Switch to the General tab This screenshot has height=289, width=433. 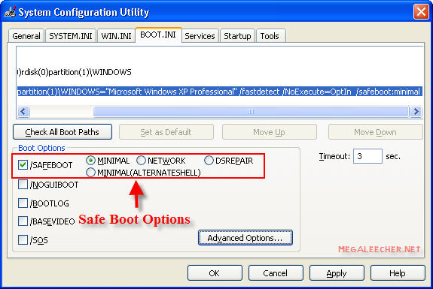coord(26,36)
